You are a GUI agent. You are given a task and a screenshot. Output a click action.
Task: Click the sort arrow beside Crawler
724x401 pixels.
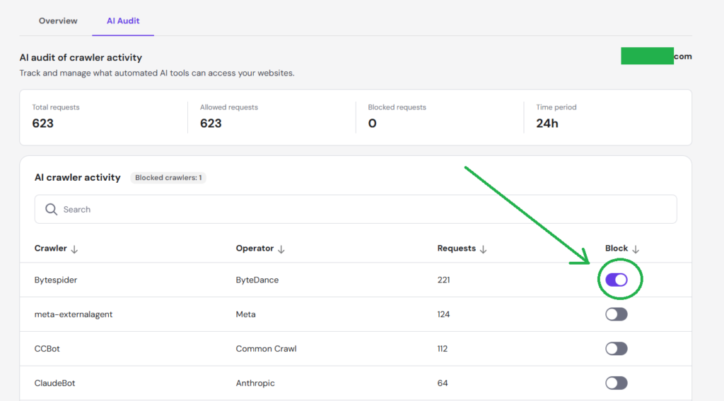[x=75, y=249]
